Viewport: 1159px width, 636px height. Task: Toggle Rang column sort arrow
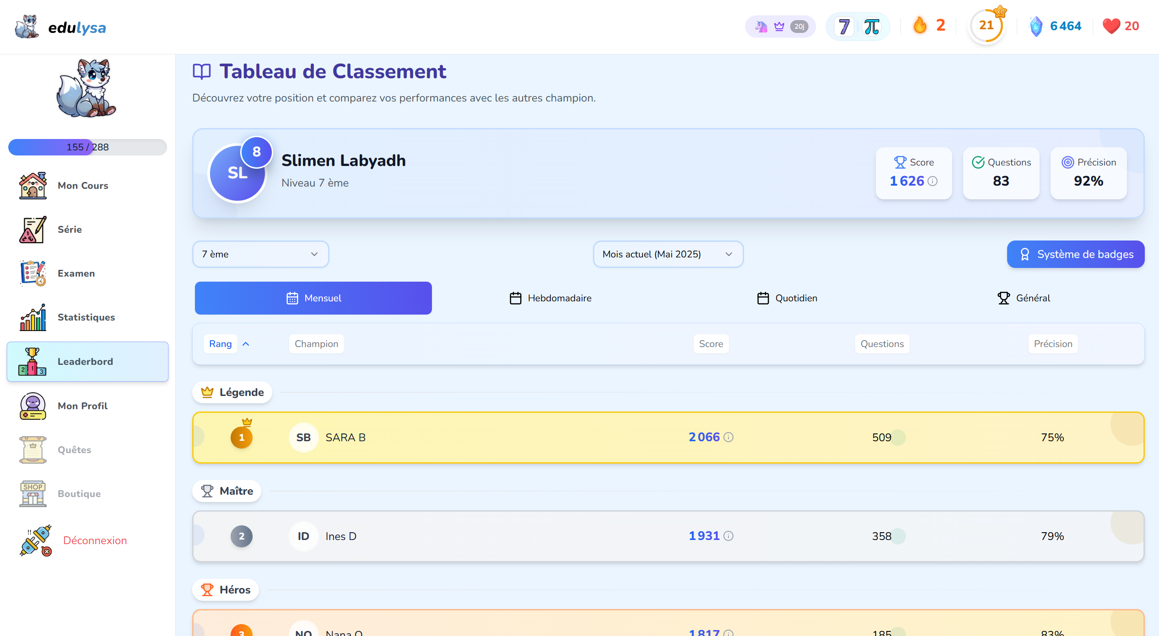[x=246, y=344]
